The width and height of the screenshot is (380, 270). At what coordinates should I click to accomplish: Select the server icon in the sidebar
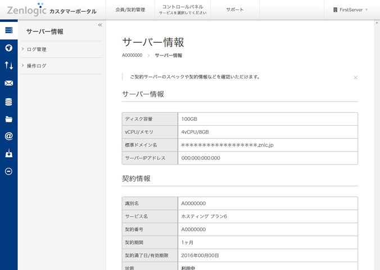tap(8, 30)
